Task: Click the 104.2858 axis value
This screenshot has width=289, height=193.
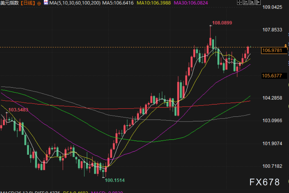Action: point(272,98)
